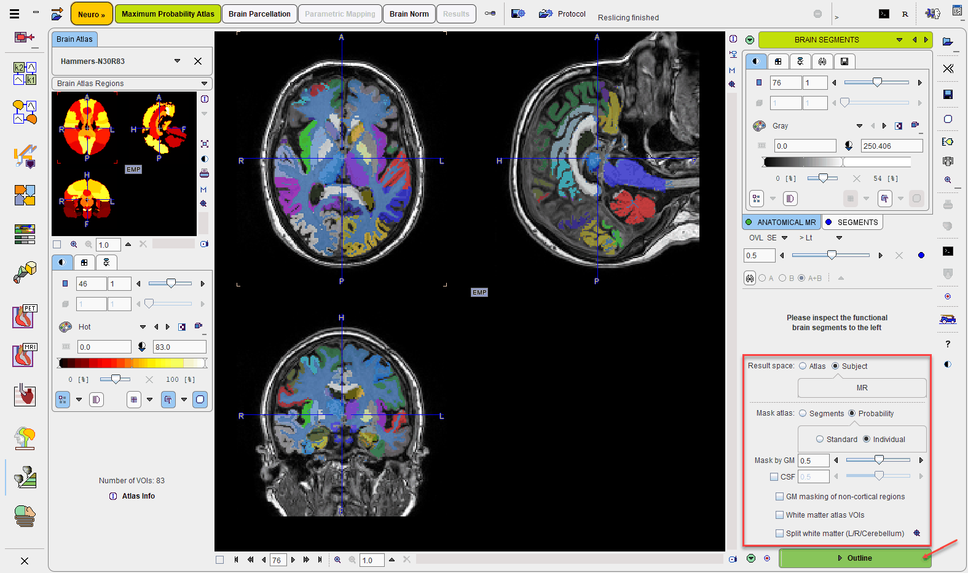
Task: Open the hamburger main menu
Action: point(14,14)
